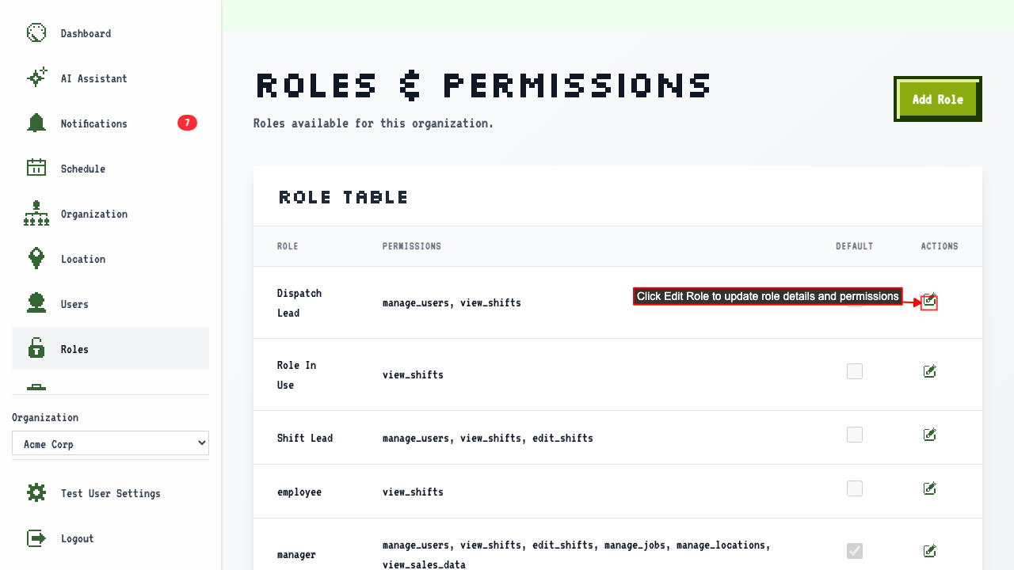This screenshot has height=570, width=1014.
Task: Open the Acme Corp organization dropdown
Action: click(110, 443)
